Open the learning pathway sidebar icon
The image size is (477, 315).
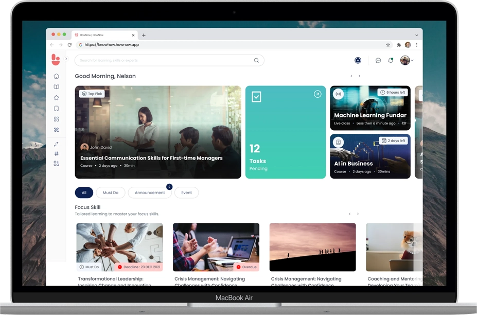tap(56, 144)
